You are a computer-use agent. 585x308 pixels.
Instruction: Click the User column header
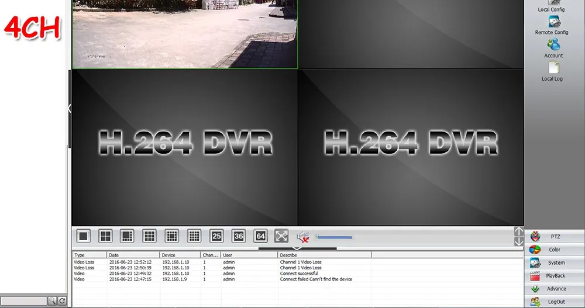249,255
